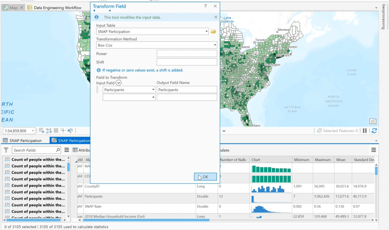
Task: Open the map catalog icon in map corner
Action: pyautogui.click(x=373, y=121)
